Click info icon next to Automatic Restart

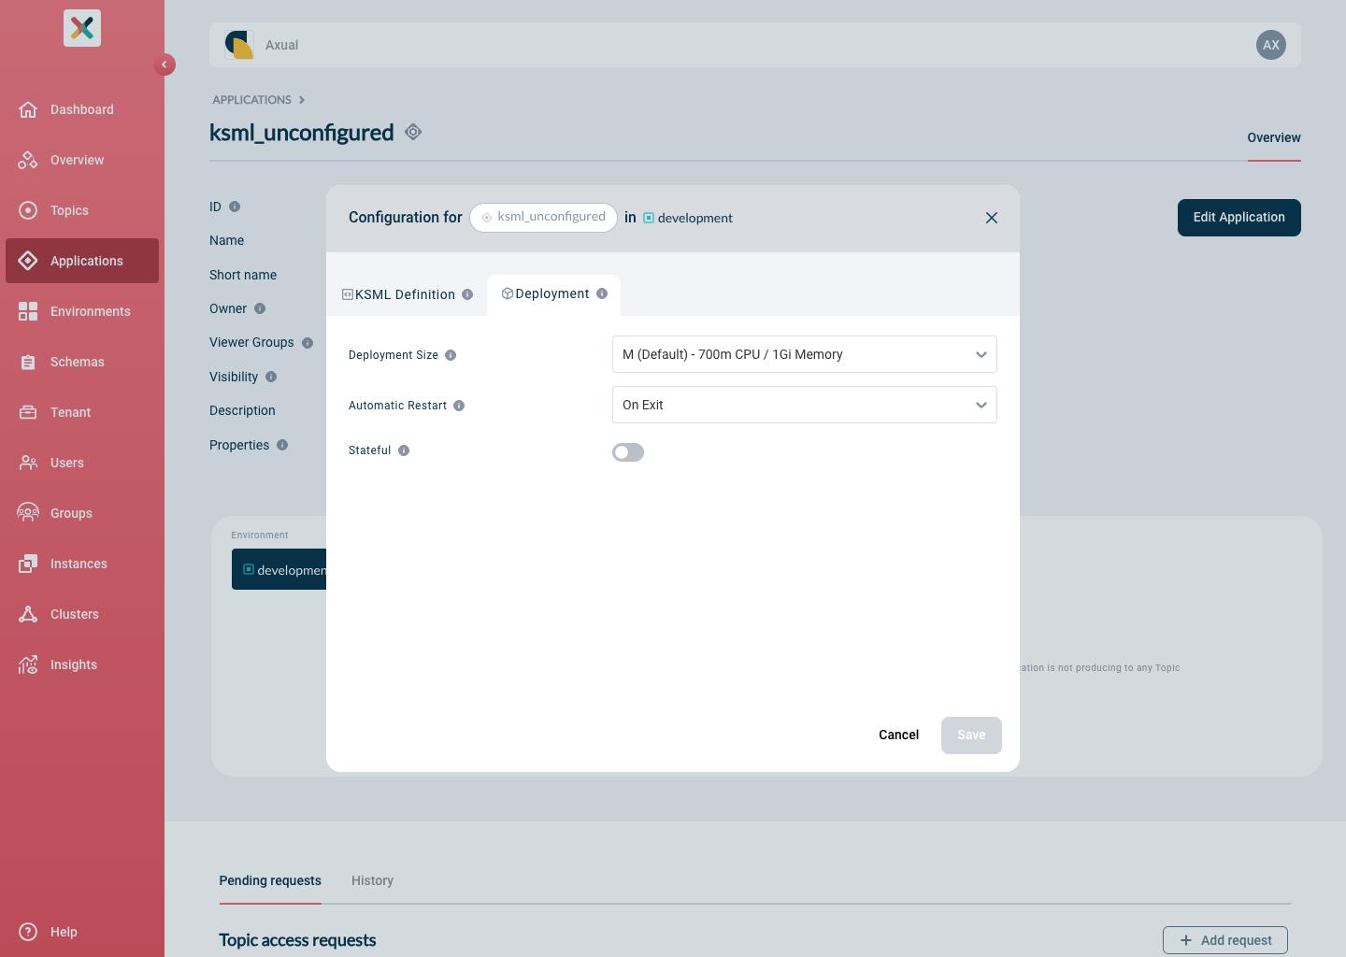tap(459, 406)
